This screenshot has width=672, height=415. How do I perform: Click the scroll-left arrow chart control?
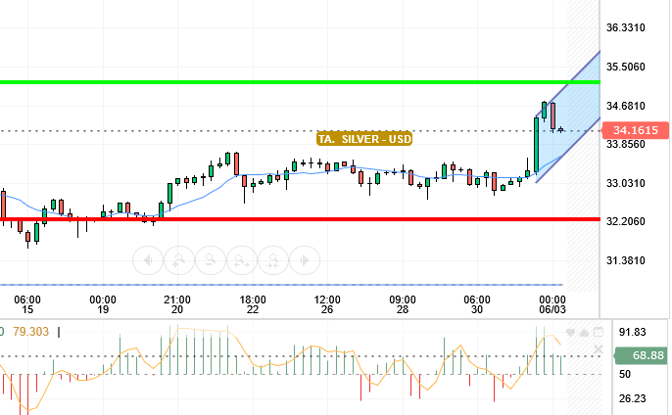pos(148,260)
